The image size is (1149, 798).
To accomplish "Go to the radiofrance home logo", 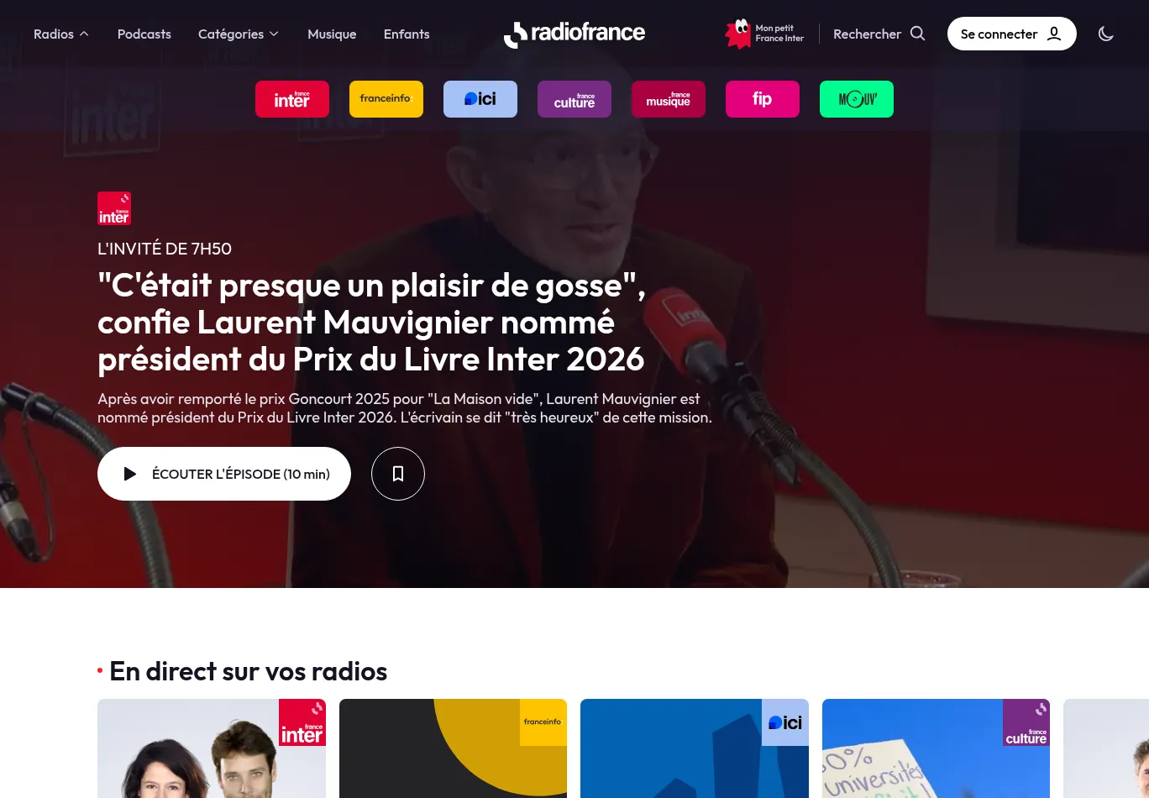I will [574, 34].
